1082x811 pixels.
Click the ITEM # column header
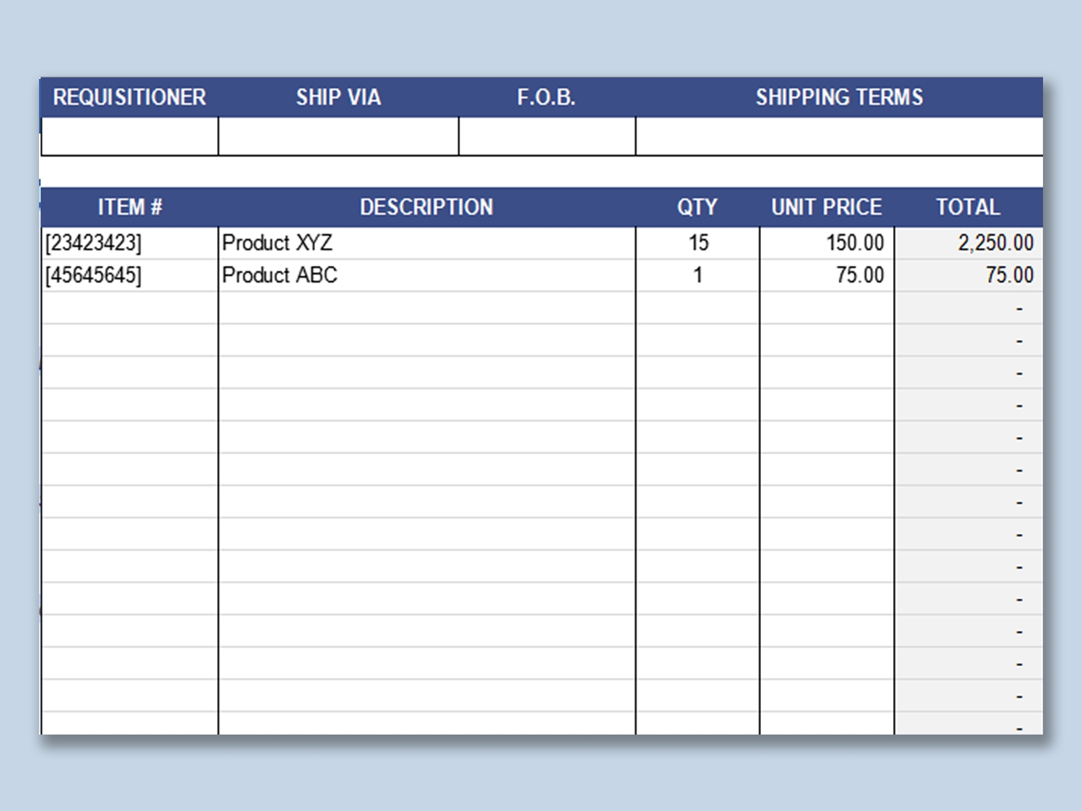(130, 208)
